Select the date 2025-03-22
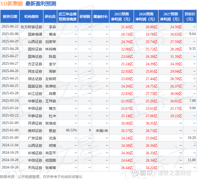 point(10,115)
